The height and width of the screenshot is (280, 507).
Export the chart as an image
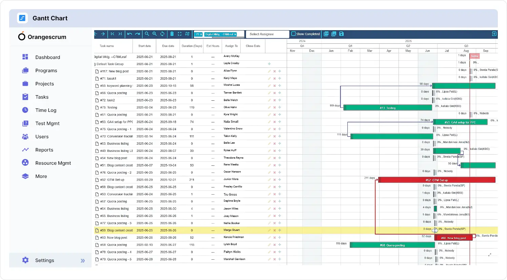tap(333, 34)
